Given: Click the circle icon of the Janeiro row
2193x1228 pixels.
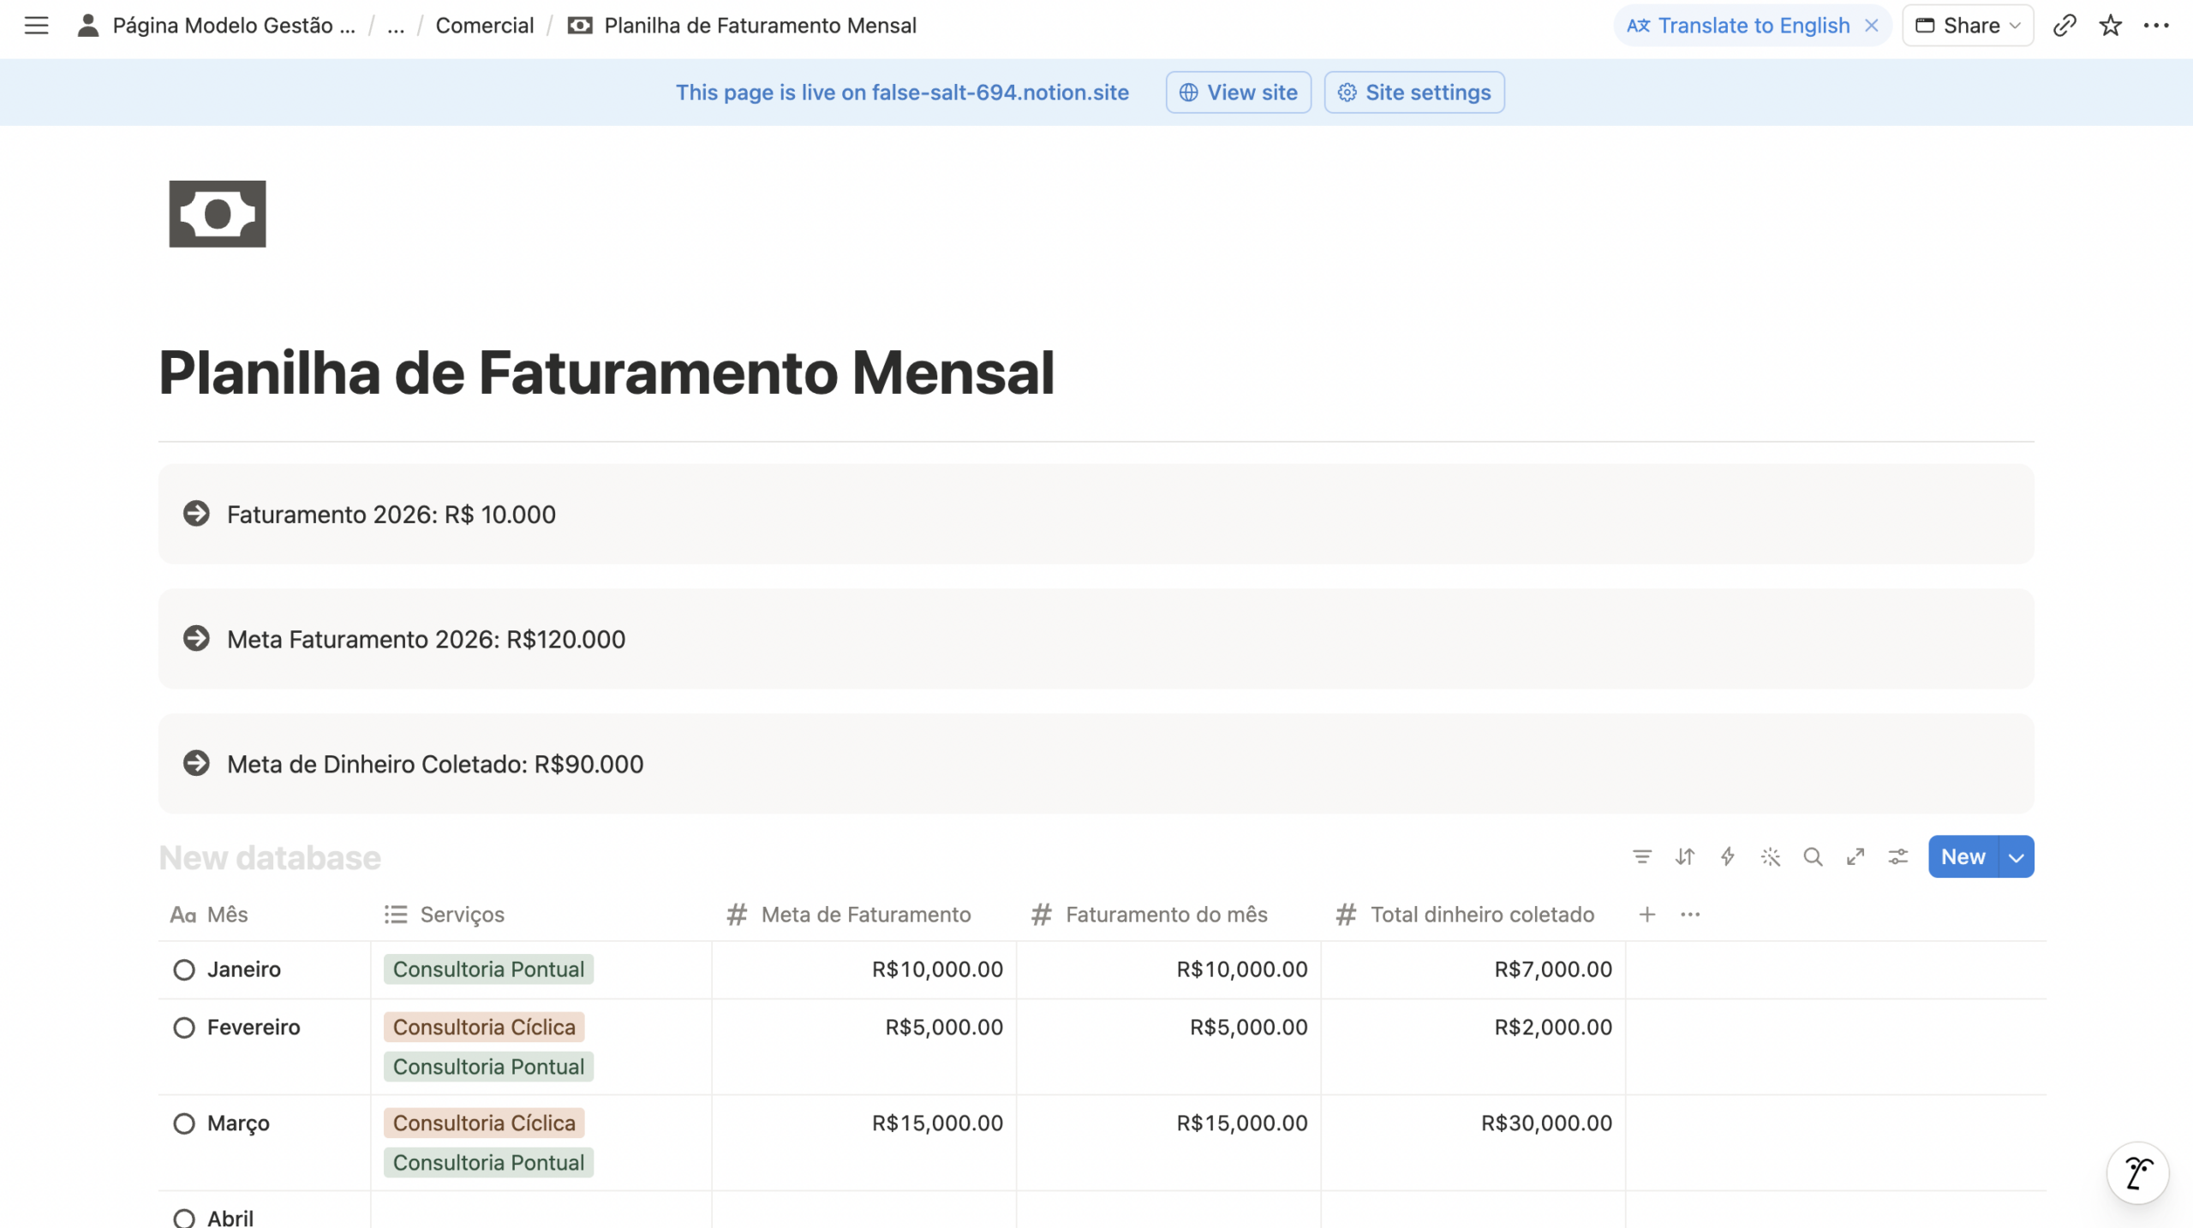Looking at the screenshot, I should click(183, 969).
